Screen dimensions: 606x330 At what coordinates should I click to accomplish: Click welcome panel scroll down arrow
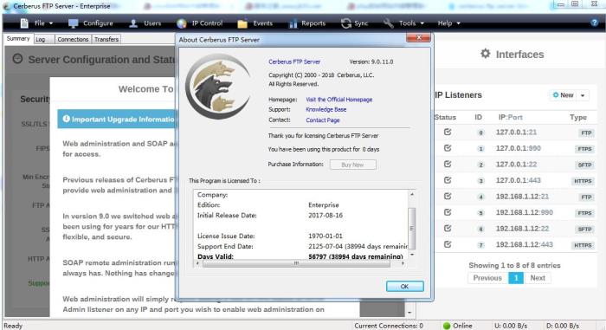[409, 312]
